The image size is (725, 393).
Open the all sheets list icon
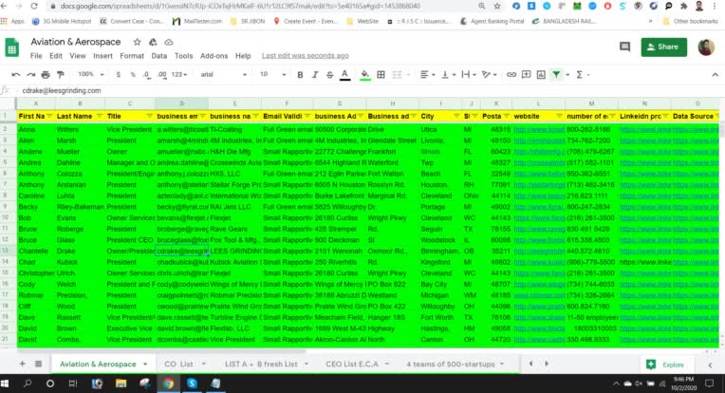point(38,364)
